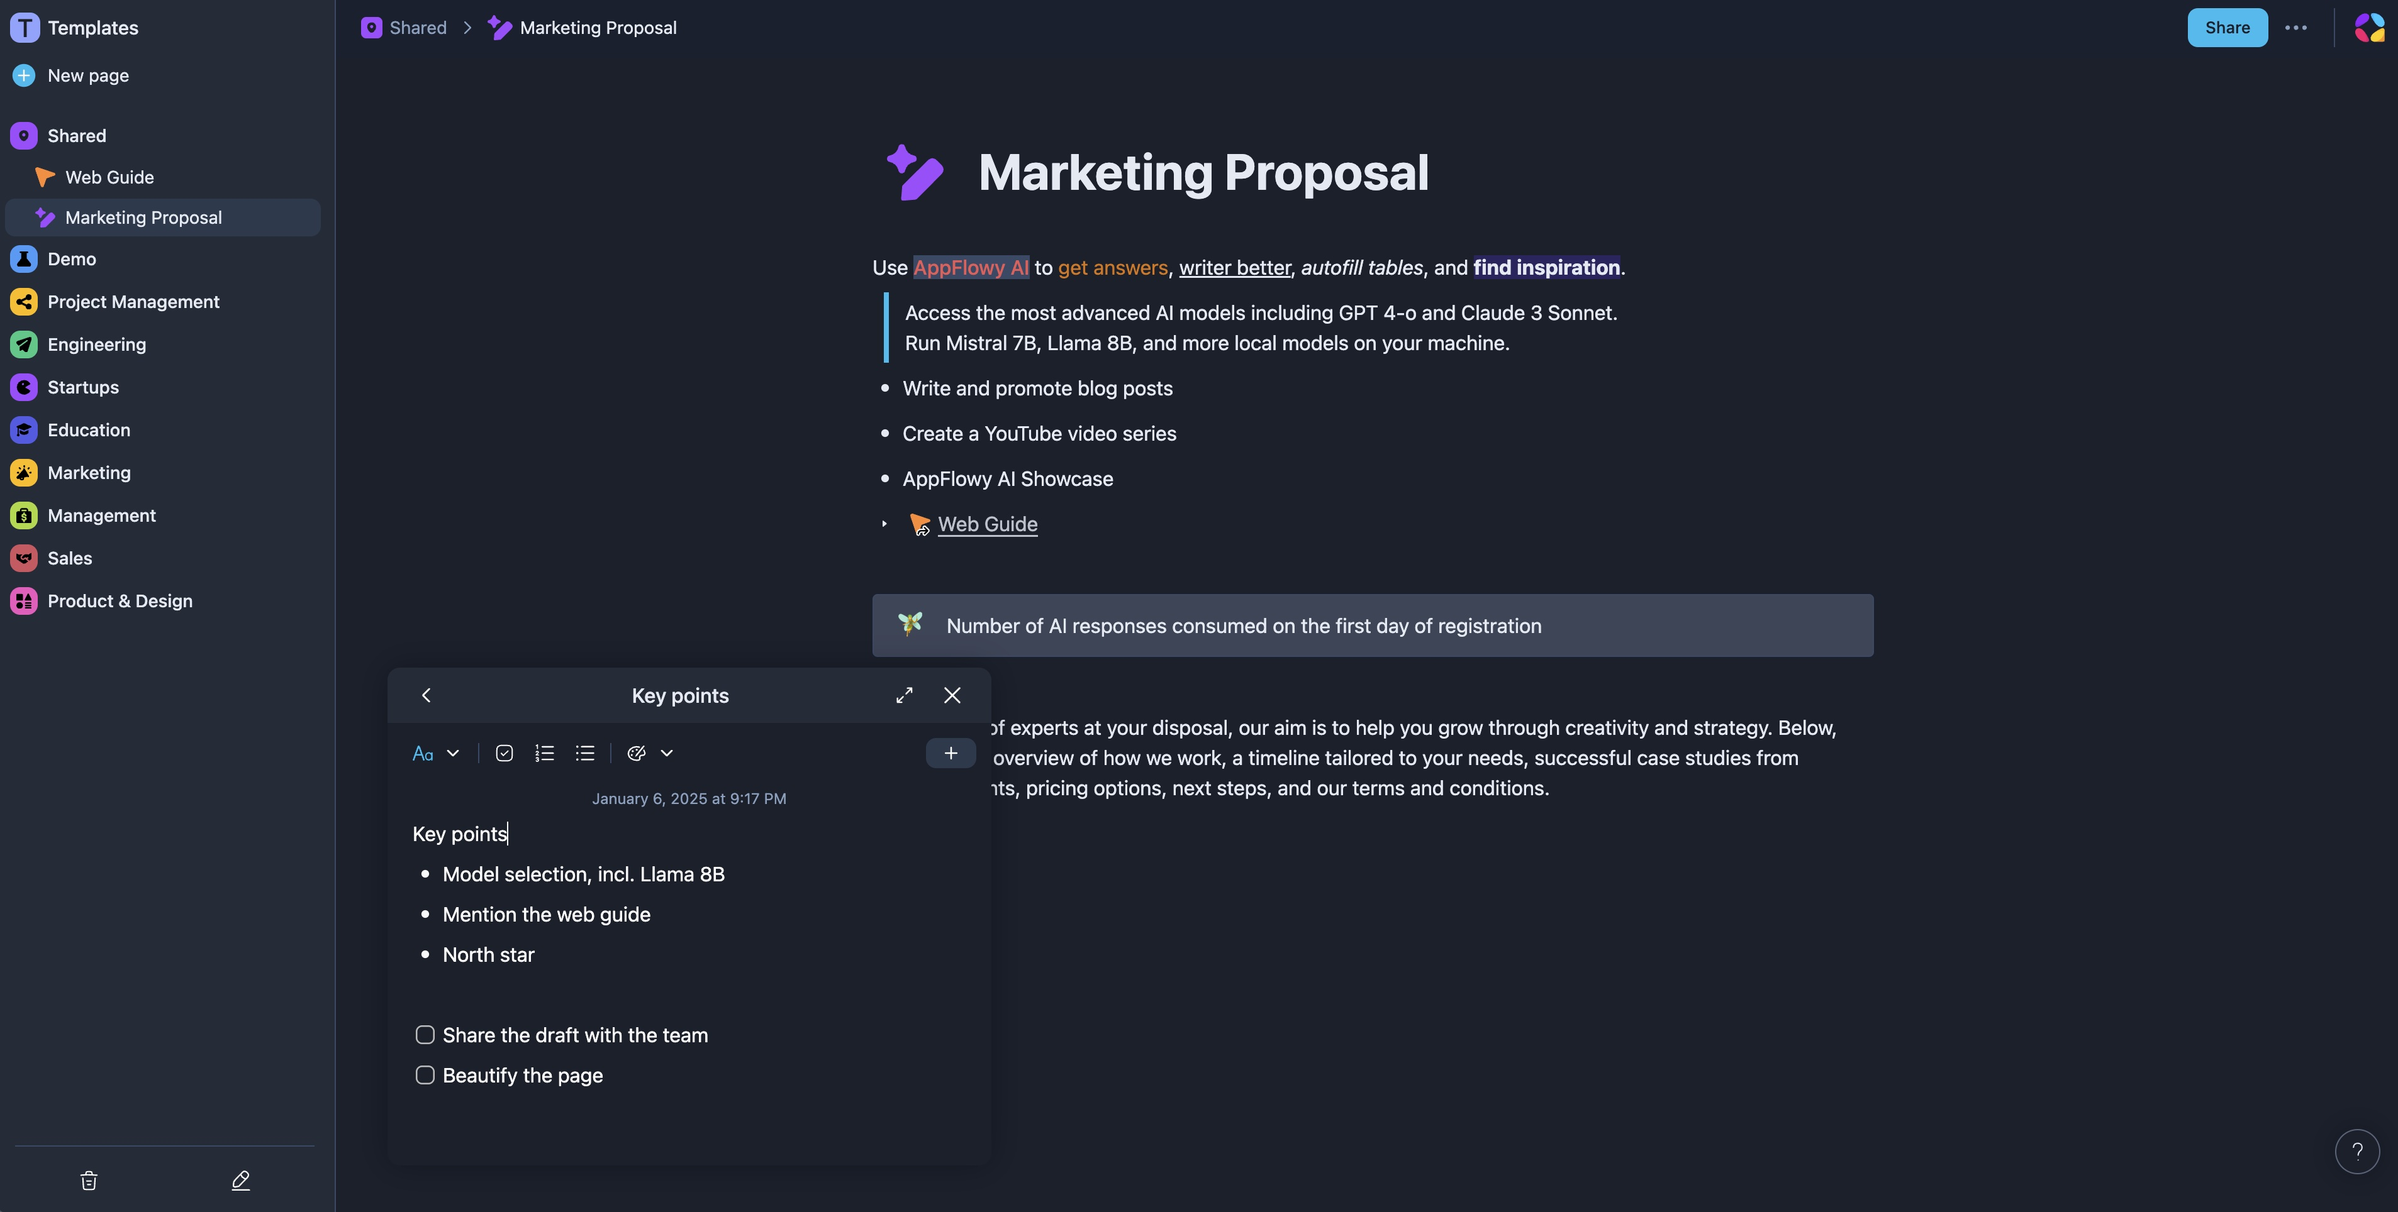Add a new note with the plus button
The width and height of the screenshot is (2398, 1212).
(951, 754)
